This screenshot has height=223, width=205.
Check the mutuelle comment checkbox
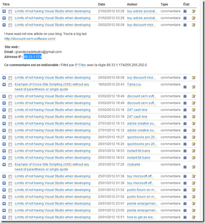[x=10, y=165]
